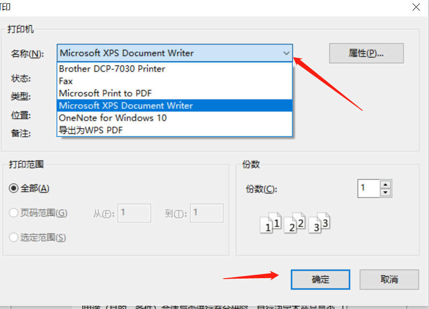
Task: Select the 页码范围(G) radio button
Action: point(14,213)
